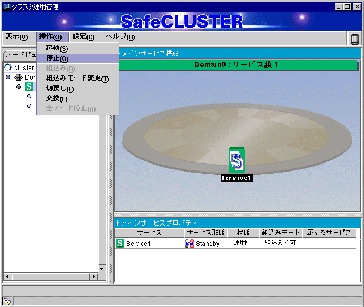Collapse the Domain tree node handle

tap(8, 77)
